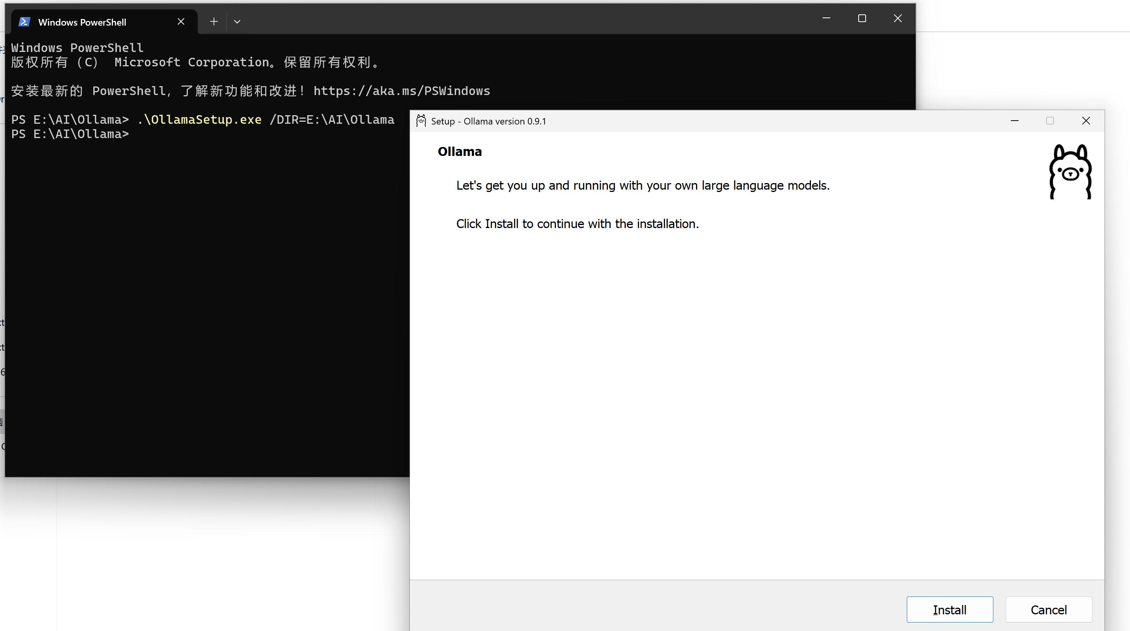
Task: Select the Windows PowerShell tab
Action: (82, 22)
